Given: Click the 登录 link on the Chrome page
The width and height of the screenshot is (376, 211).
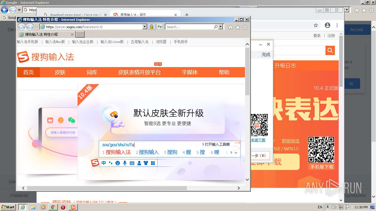Looking at the screenshot, I should (x=317, y=35).
